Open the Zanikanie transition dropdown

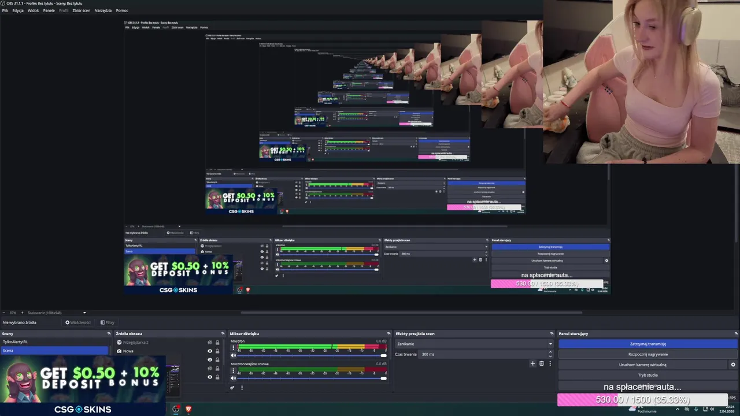click(474, 344)
